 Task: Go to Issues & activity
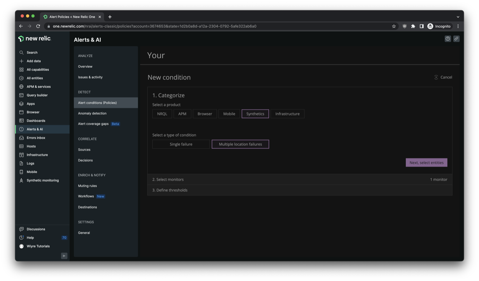point(90,77)
